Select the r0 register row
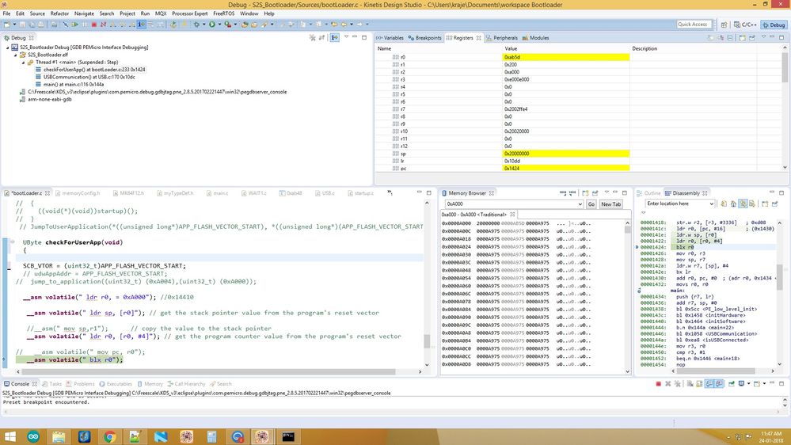 [x=504, y=57]
